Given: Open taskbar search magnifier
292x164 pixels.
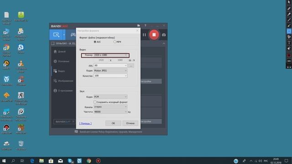Looking at the screenshot, I should click(x=13, y=161).
